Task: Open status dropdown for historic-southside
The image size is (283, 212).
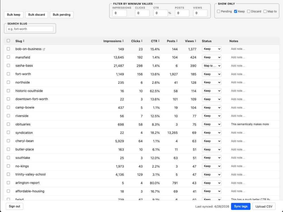Action: [211, 91]
